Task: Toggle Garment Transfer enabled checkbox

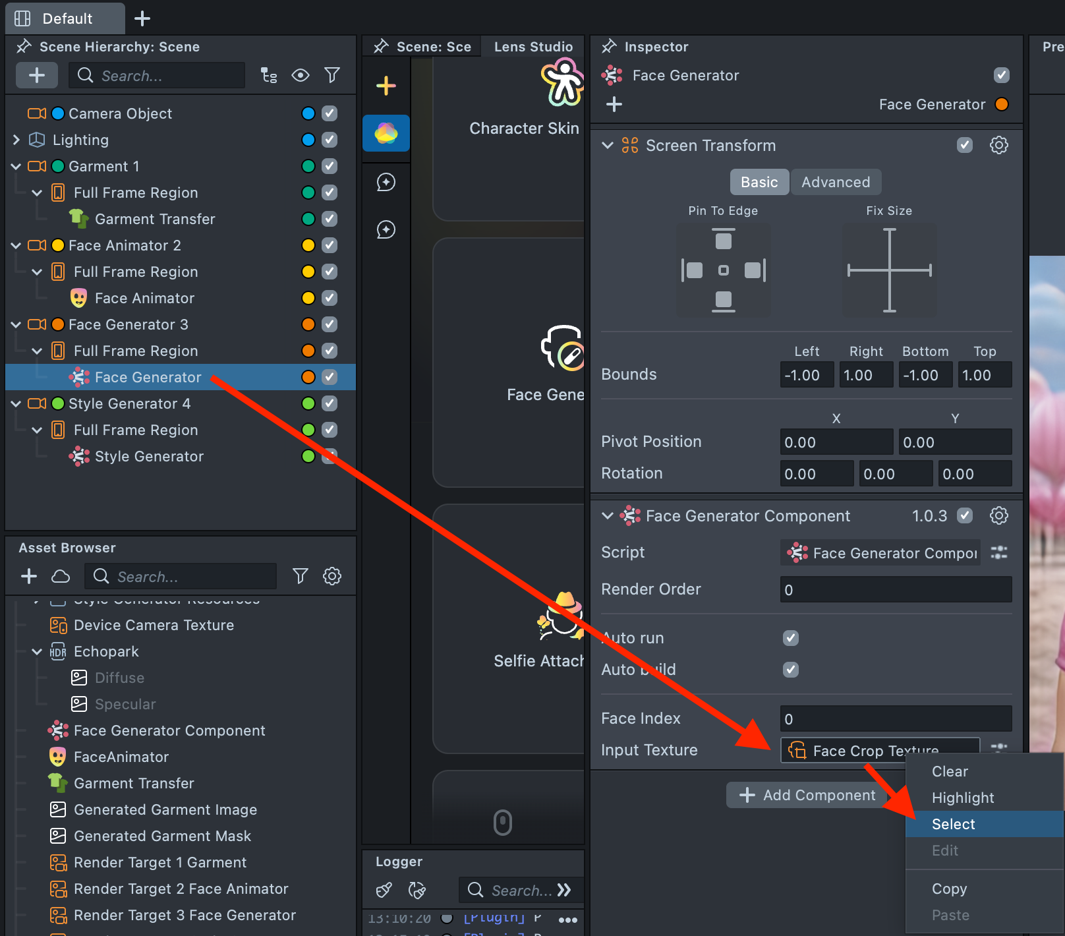Action: point(330,219)
